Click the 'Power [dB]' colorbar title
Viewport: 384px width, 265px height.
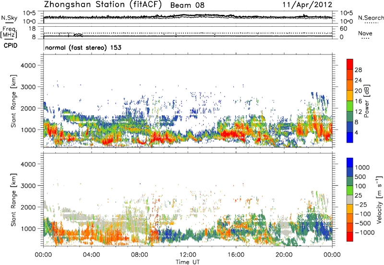click(x=367, y=101)
